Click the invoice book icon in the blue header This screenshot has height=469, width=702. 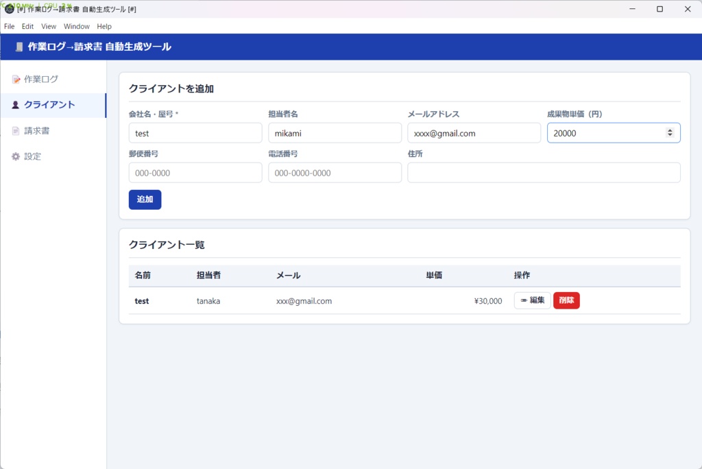(18, 46)
